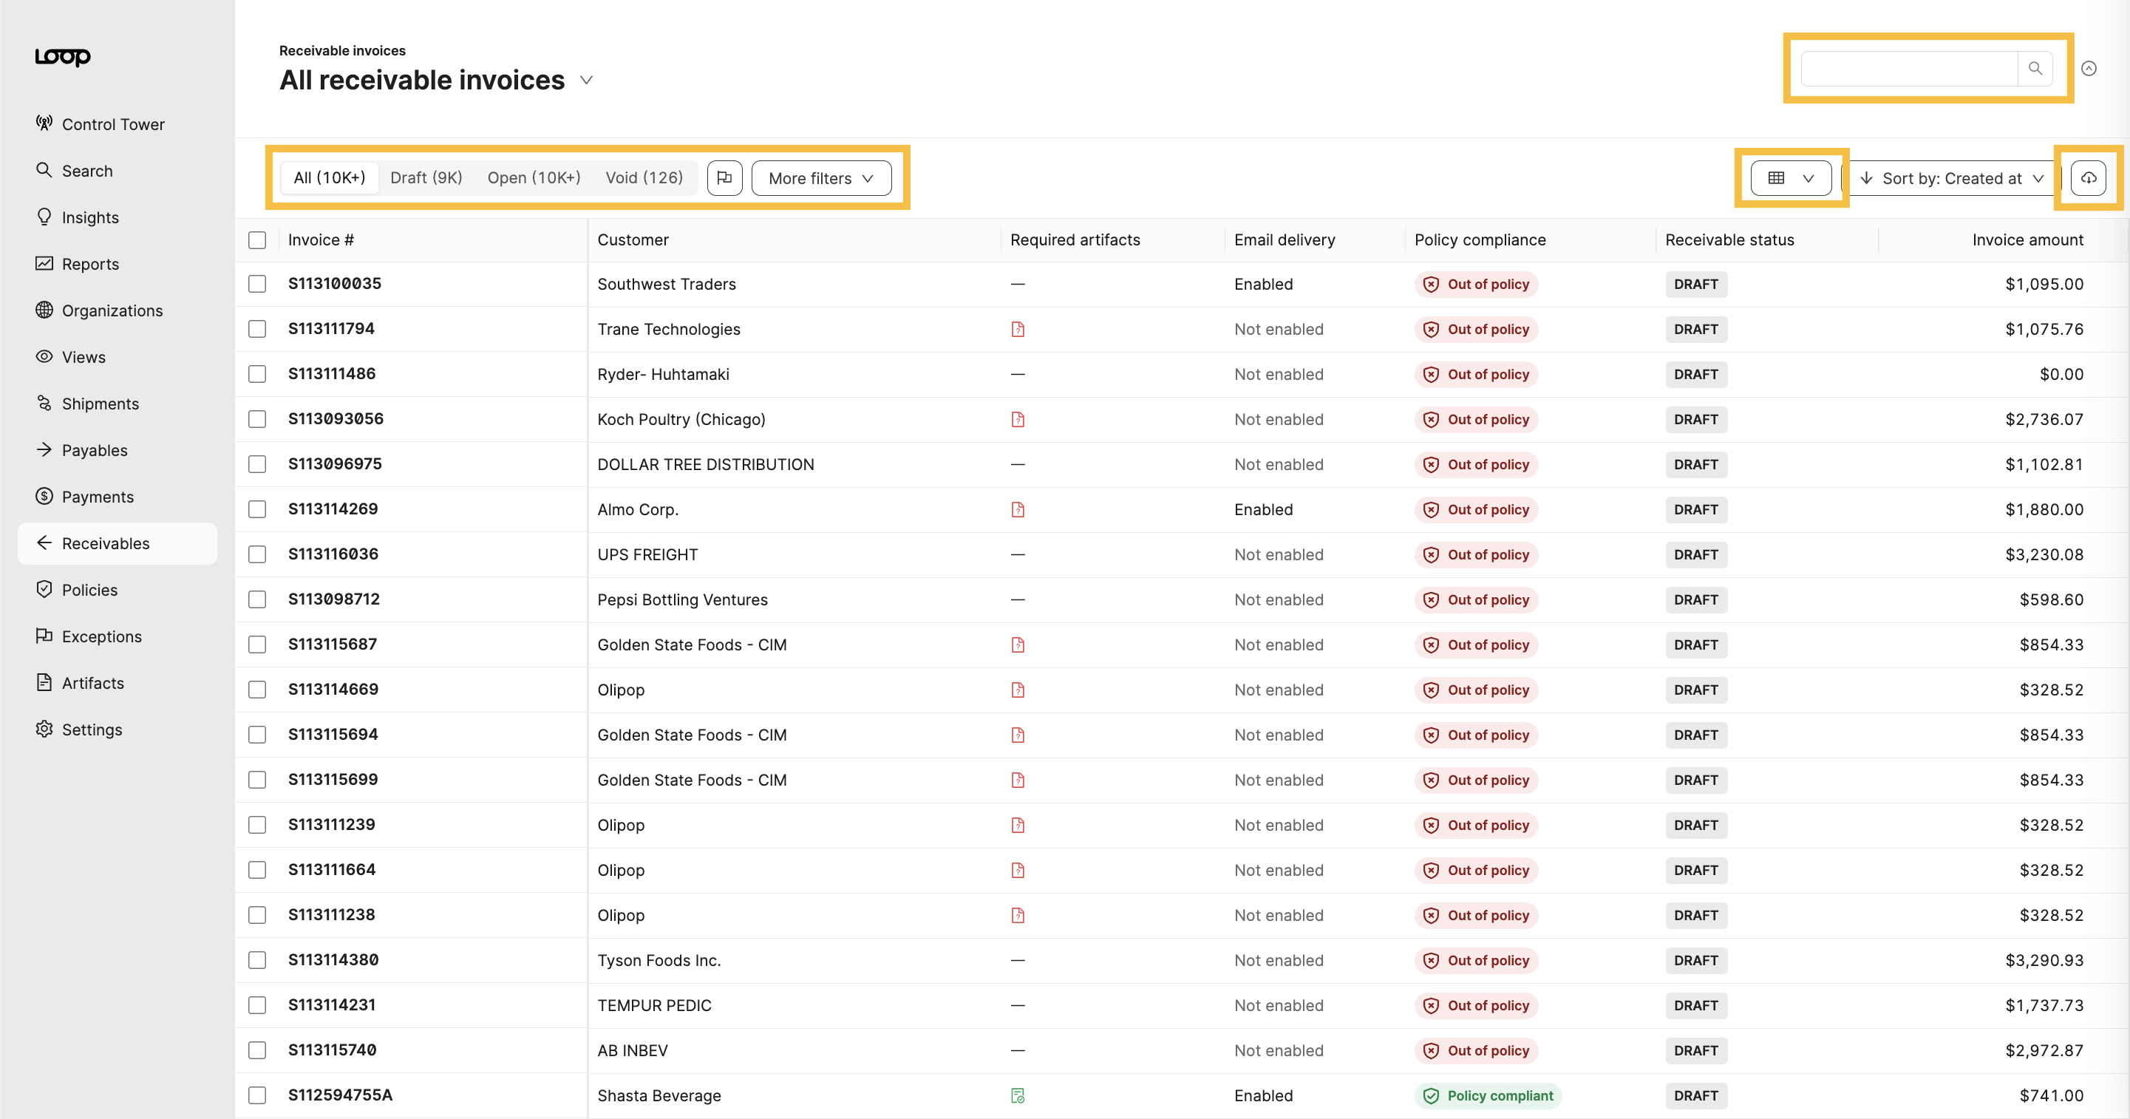Toggle the select-all invoices checkbox

coord(257,240)
